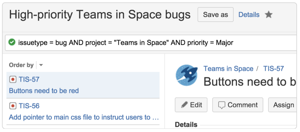300x132 pixels.
Task: Star this filter as a favorite
Action: (x=269, y=14)
